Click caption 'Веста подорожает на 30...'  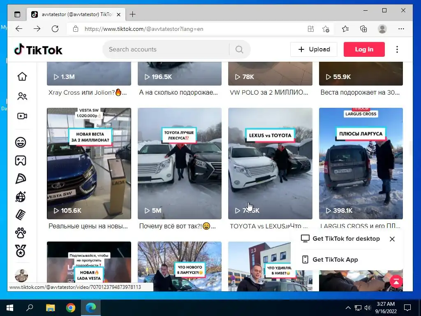point(360,93)
